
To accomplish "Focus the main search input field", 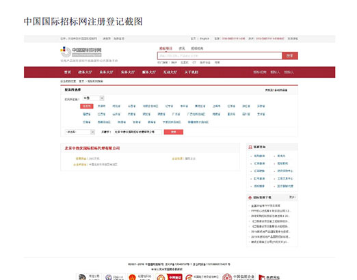I will 220,56.
